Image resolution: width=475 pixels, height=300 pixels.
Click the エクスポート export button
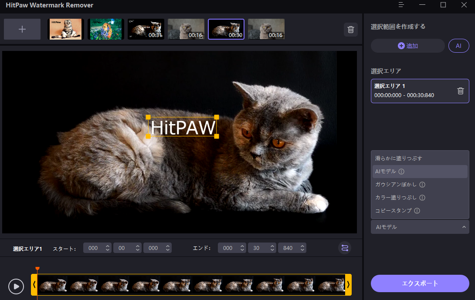pyautogui.click(x=420, y=283)
